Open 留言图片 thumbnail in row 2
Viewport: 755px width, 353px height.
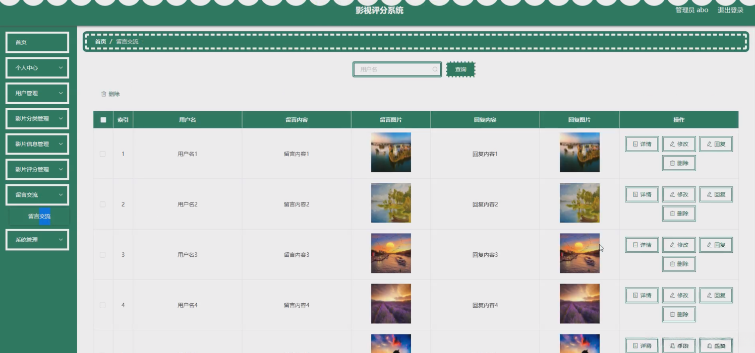pos(391,203)
